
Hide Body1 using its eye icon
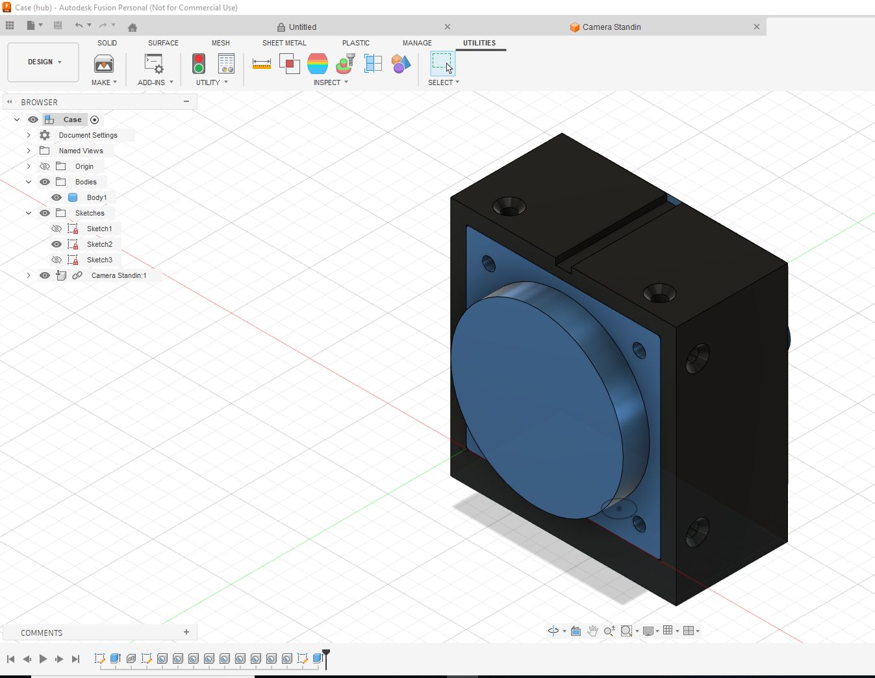pos(57,197)
